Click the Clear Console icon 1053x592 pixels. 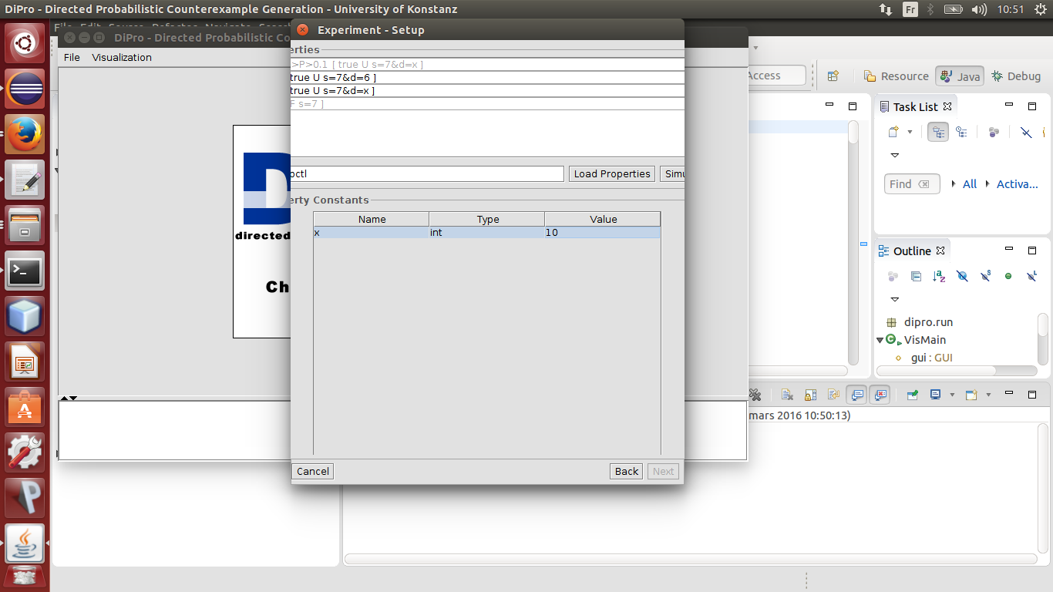coord(786,395)
